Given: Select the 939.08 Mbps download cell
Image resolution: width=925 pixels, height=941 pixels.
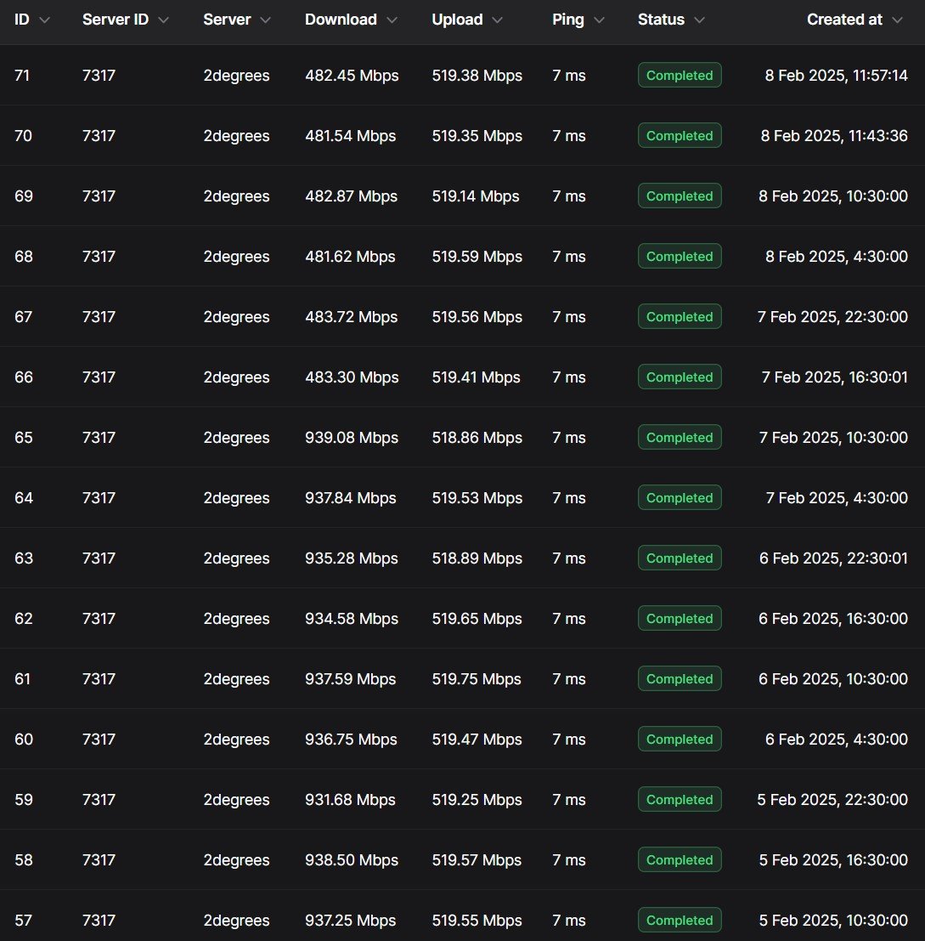Looking at the screenshot, I should click(352, 438).
